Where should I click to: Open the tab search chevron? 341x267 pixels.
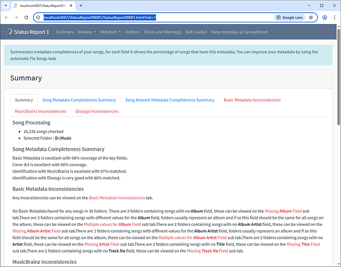(x=6, y=6)
